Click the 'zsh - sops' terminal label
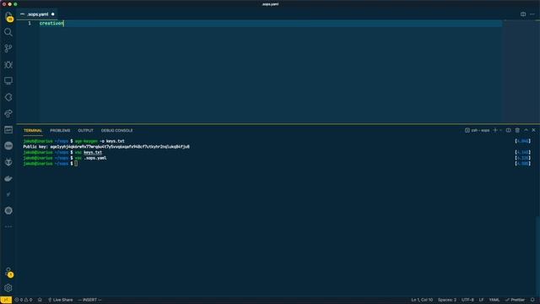The height and width of the screenshot is (304, 540). point(477,130)
